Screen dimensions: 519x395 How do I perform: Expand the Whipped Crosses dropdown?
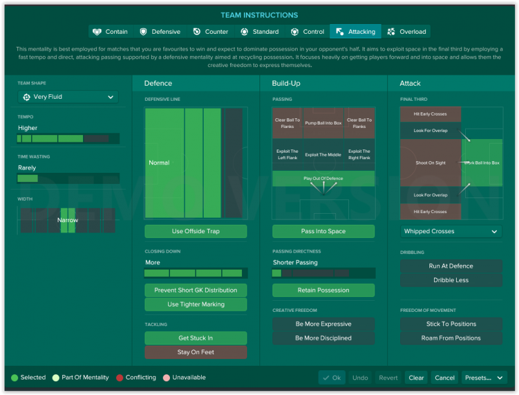pos(451,232)
